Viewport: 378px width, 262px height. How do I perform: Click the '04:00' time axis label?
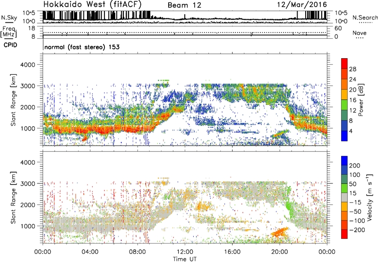[90, 252]
